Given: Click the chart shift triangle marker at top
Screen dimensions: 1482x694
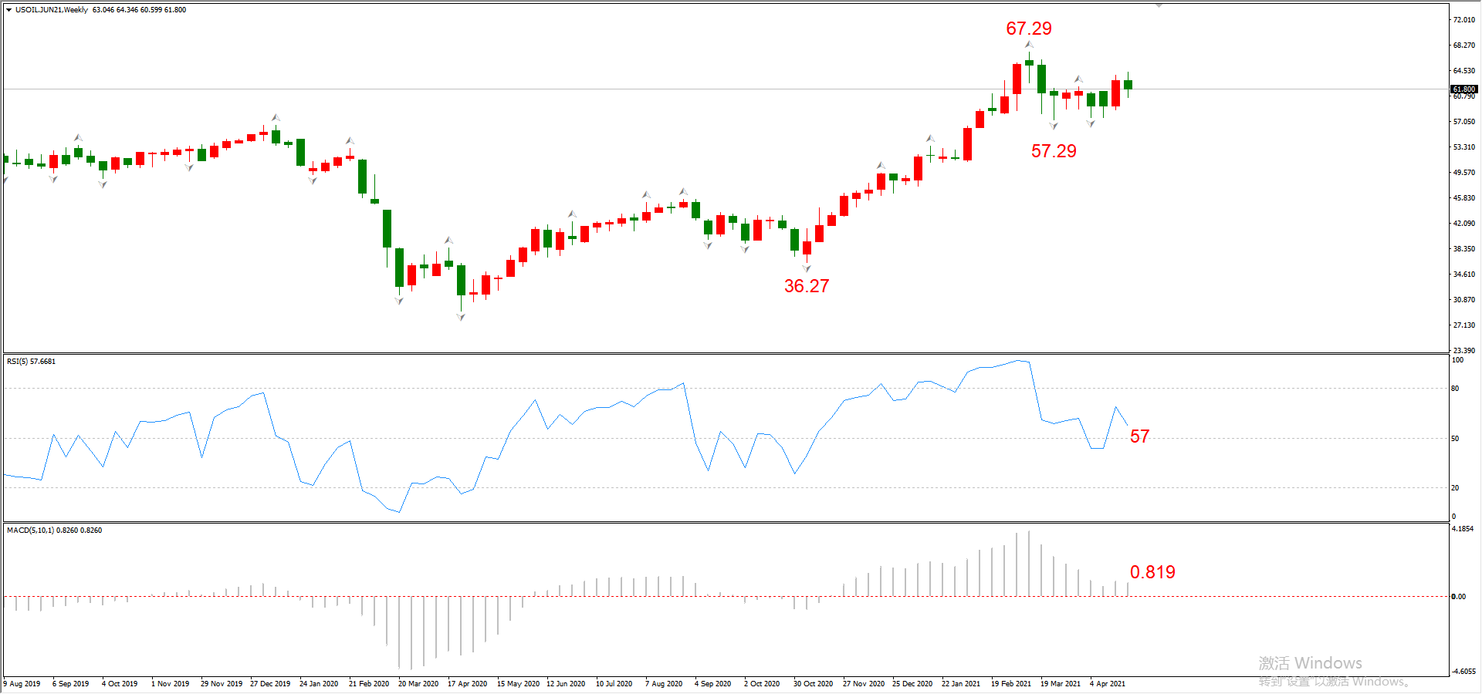Looking at the screenshot, I should click(x=1159, y=5).
